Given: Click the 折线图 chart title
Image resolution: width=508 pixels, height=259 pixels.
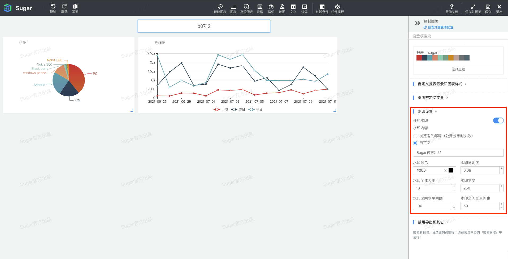Looking at the screenshot, I should [160, 43].
